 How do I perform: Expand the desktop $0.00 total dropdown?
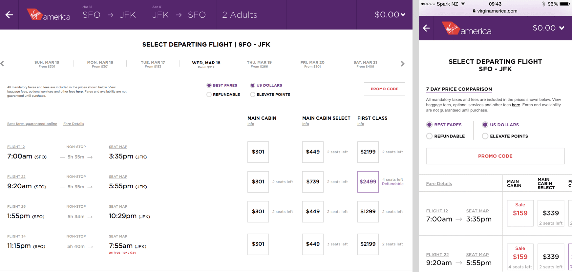(x=390, y=15)
